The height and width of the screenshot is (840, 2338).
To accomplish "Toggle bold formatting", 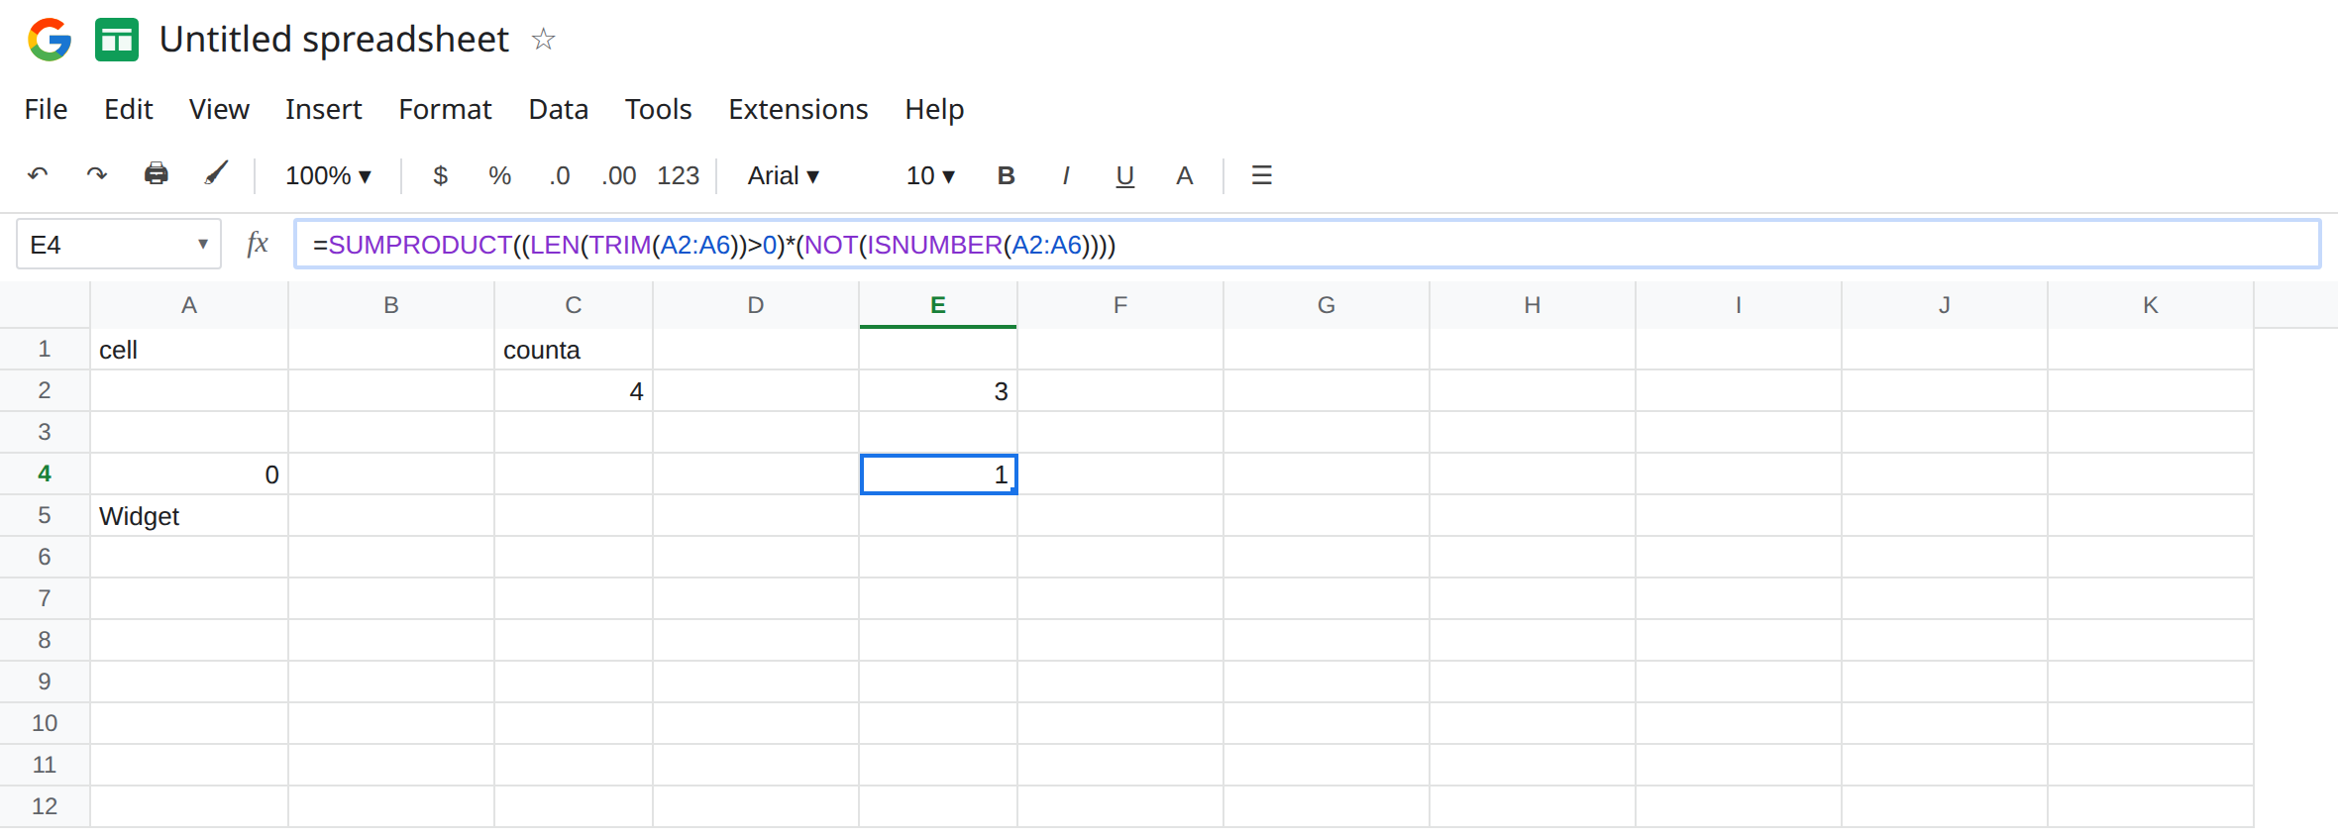I will pos(1006,175).
